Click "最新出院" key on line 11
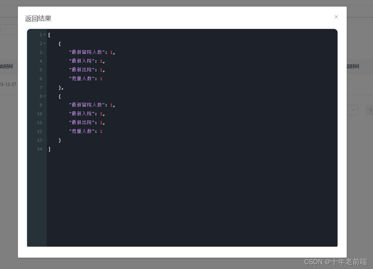The image size is (373, 269). (81, 123)
